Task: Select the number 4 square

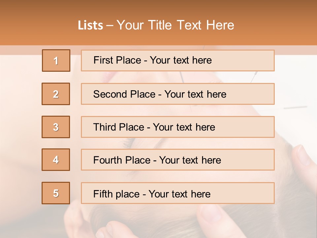Action: point(56,160)
